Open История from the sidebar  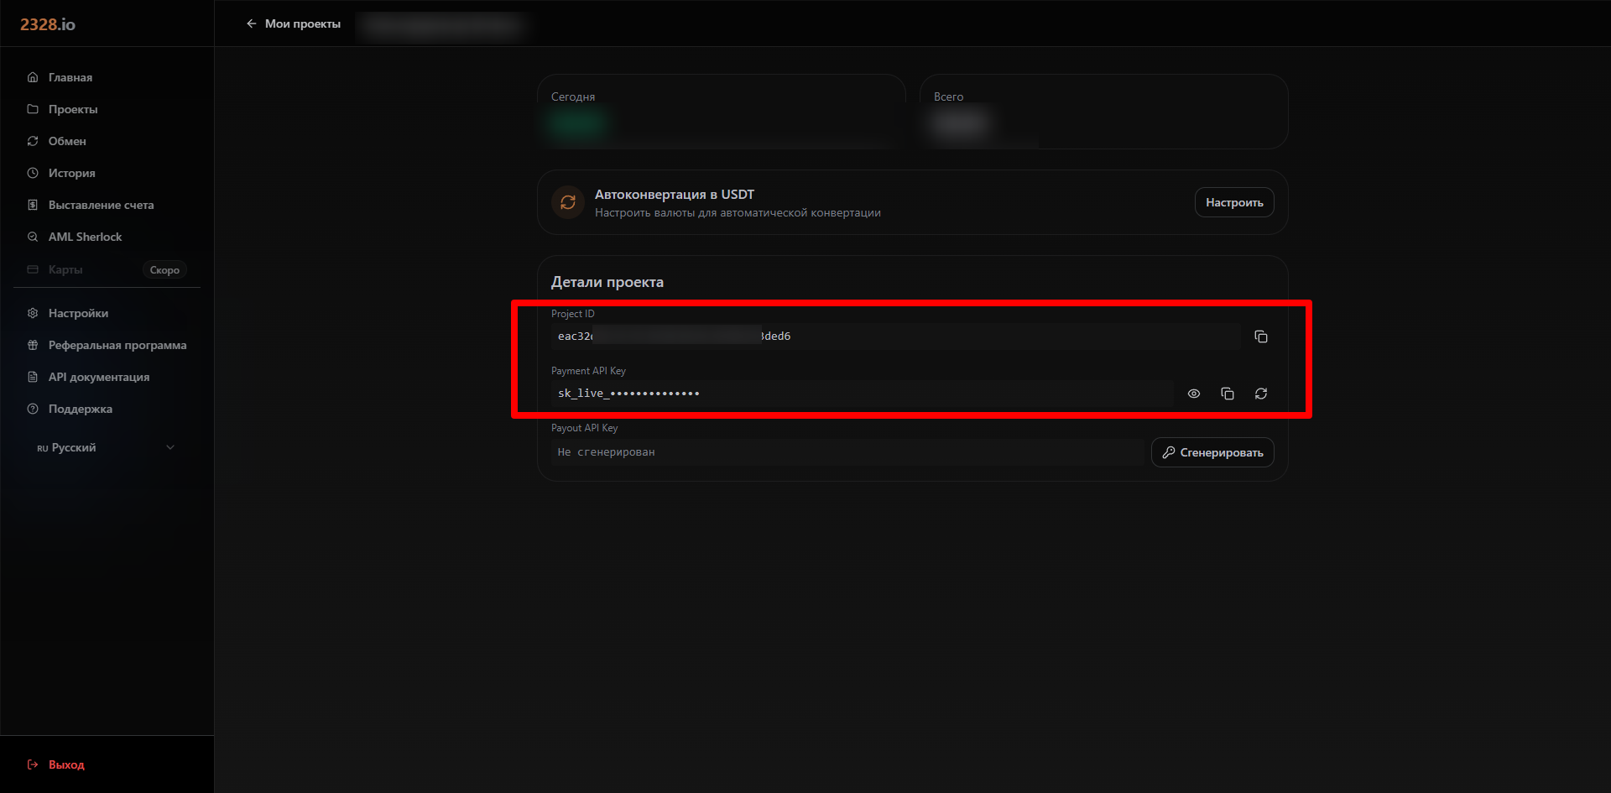tap(71, 173)
